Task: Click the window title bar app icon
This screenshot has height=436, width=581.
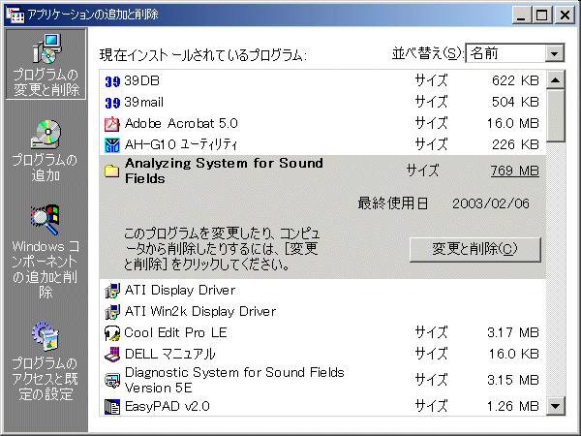Action: pos(15,15)
